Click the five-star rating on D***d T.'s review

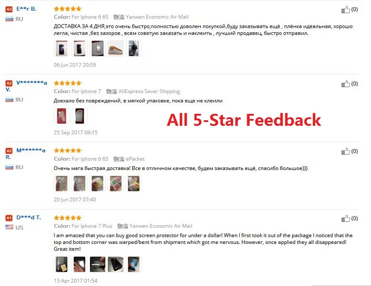[x=68, y=218]
